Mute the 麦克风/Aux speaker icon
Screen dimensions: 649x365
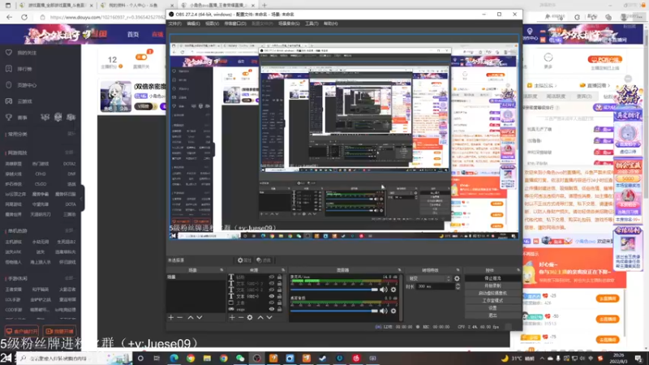click(x=384, y=290)
